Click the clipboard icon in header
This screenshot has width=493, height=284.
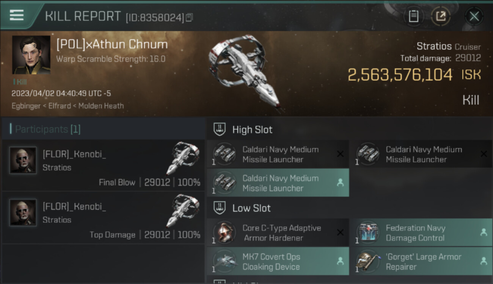coord(413,16)
